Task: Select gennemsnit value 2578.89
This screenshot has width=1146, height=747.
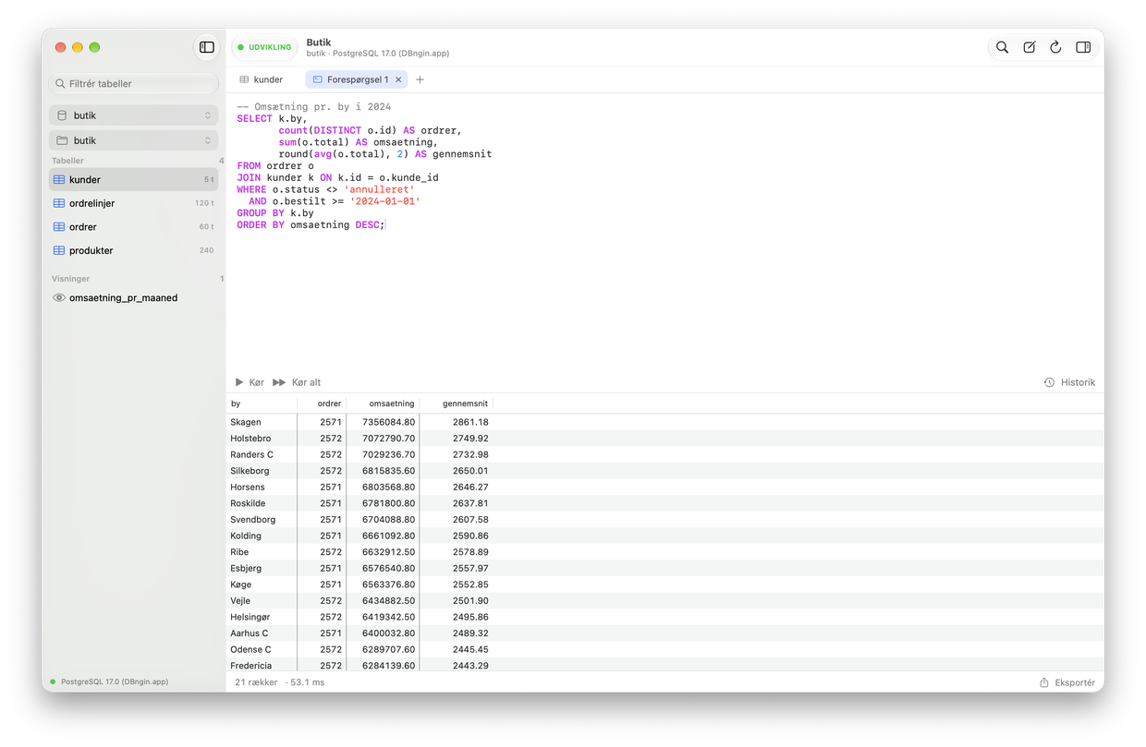Action: 457,552
